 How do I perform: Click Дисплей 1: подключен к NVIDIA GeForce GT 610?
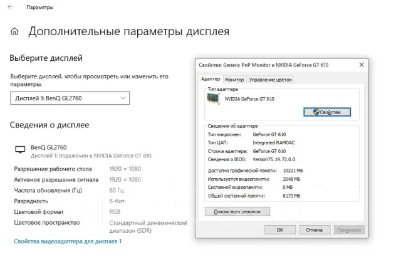click(x=91, y=156)
